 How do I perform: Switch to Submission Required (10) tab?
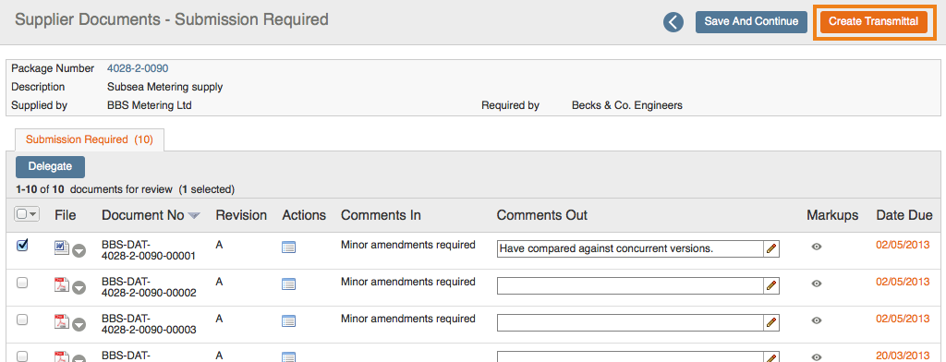90,139
